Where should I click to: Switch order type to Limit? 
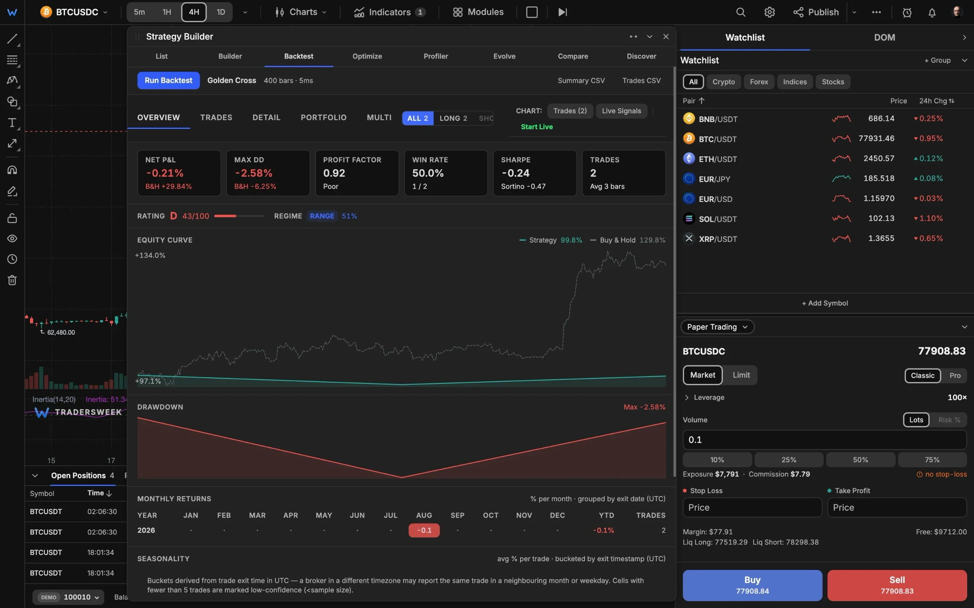[x=741, y=375]
